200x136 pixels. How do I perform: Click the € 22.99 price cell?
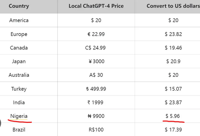point(96,34)
